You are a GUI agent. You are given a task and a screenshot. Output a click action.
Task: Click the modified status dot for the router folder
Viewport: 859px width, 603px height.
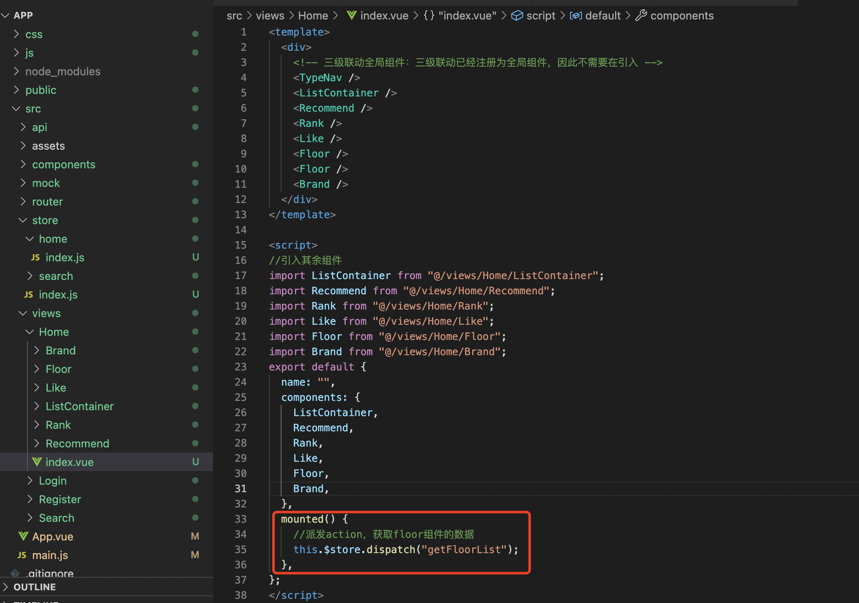click(195, 201)
